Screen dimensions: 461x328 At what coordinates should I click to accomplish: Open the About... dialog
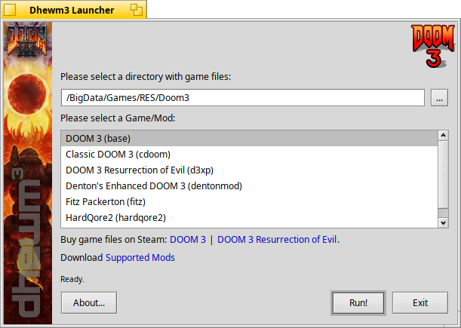89,302
